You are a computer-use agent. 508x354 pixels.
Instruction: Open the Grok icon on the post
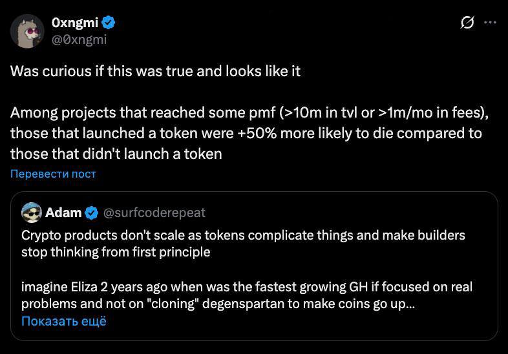(x=467, y=23)
